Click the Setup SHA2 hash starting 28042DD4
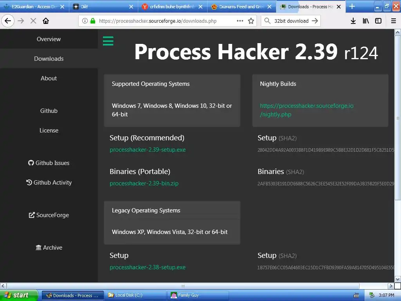Viewport: 401px width, 301px height. point(326,150)
